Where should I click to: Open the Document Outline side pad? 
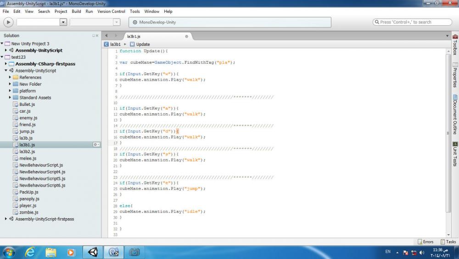tap(455, 114)
